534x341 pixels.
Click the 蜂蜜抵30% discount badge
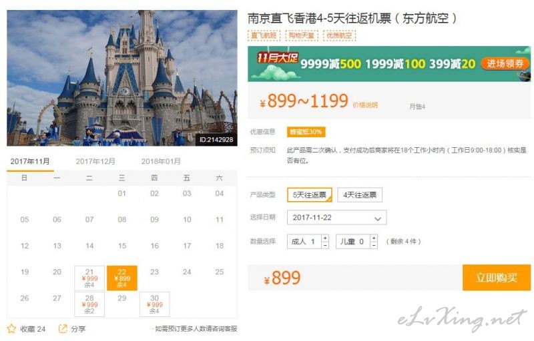click(x=306, y=132)
